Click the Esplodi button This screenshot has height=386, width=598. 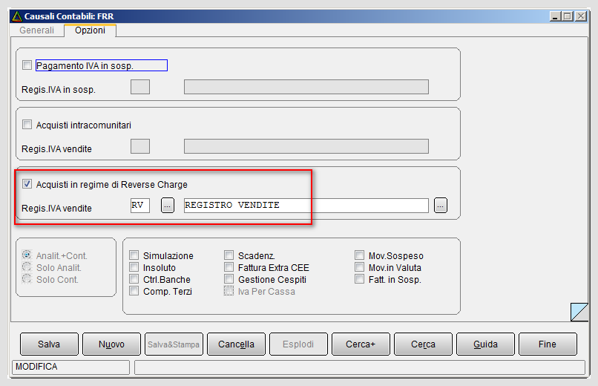pos(298,344)
